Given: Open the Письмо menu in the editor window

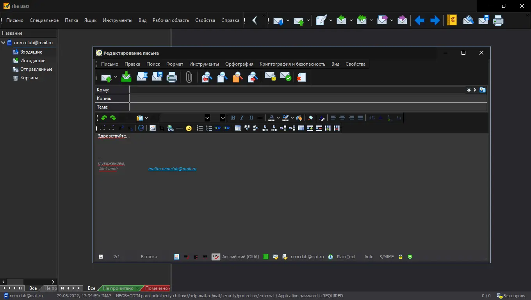Looking at the screenshot, I should [x=110, y=64].
